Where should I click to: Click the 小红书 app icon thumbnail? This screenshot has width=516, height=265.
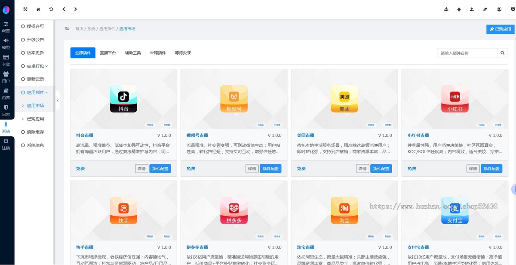[455, 99]
